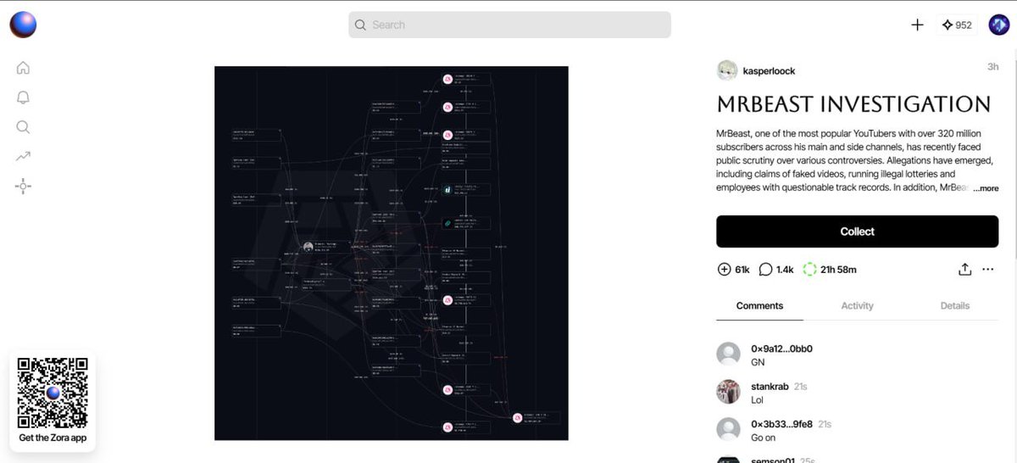Image resolution: width=1017 pixels, height=463 pixels.
Task: Click the plus create icon
Action: (917, 25)
